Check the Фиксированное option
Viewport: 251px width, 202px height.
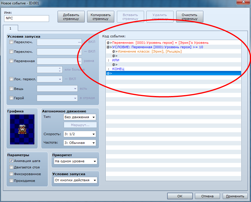(x=11, y=174)
